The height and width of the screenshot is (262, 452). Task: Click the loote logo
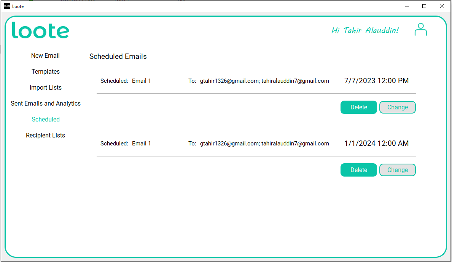click(x=40, y=30)
